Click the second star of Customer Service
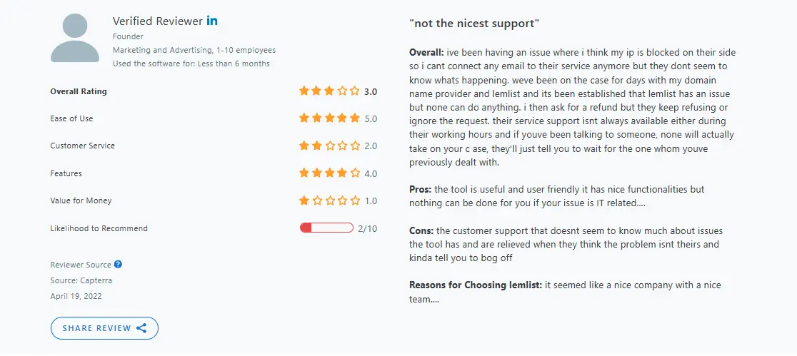This screenshot has width=797, height=356. pos(316,146)
